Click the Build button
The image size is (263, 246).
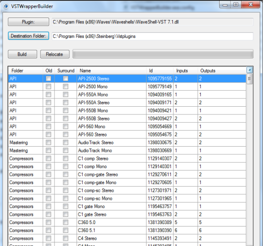22,54
